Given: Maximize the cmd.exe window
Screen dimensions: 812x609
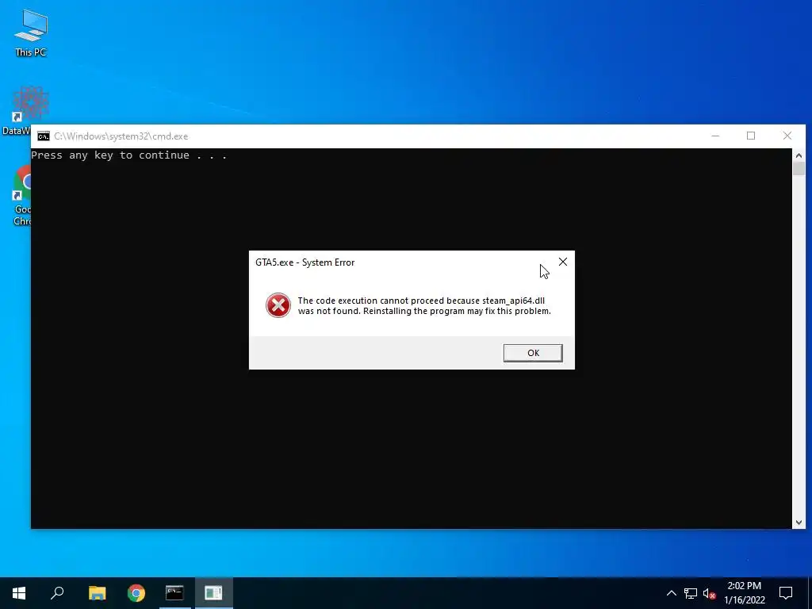Looking at the screenshot, I should (751, 136).
